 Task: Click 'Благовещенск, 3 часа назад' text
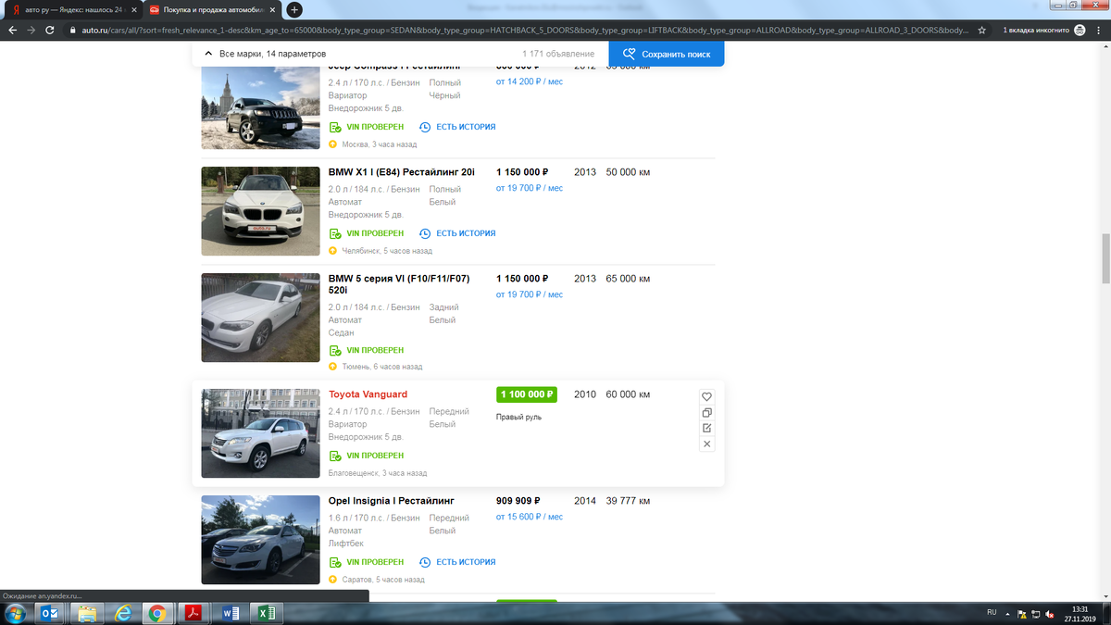tap(378, 473)
